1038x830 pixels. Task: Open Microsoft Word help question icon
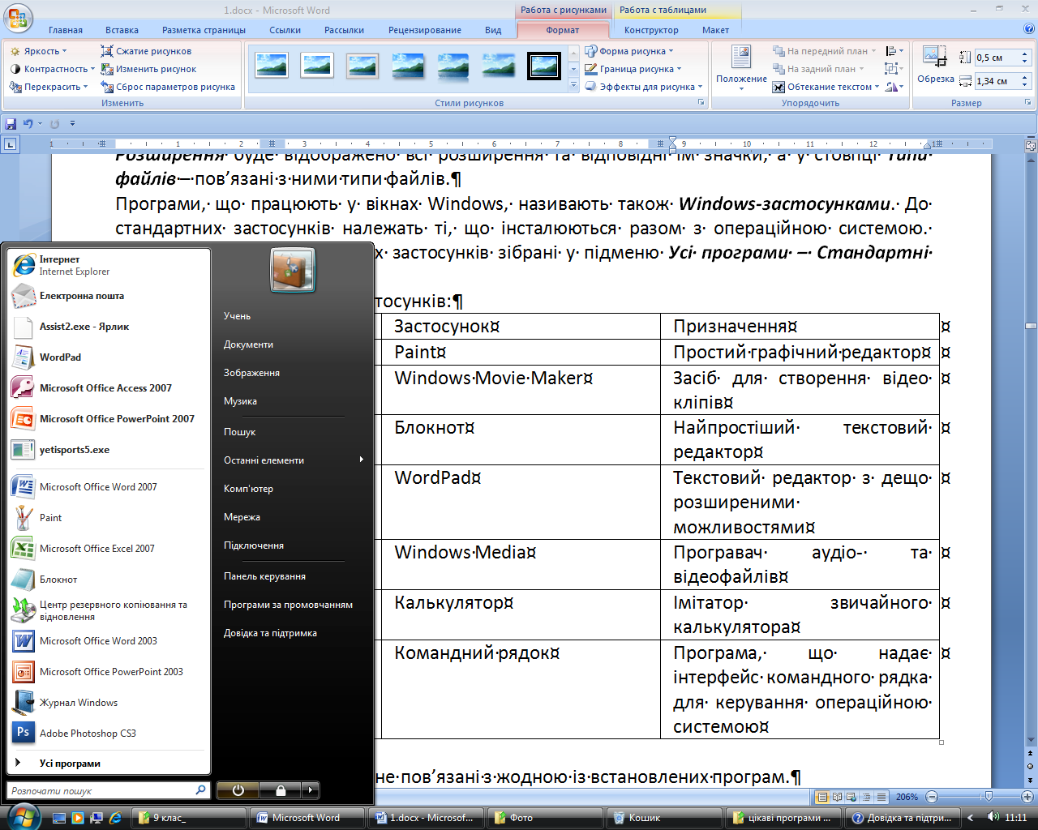pyautogui.click(x=1029, y=28)
